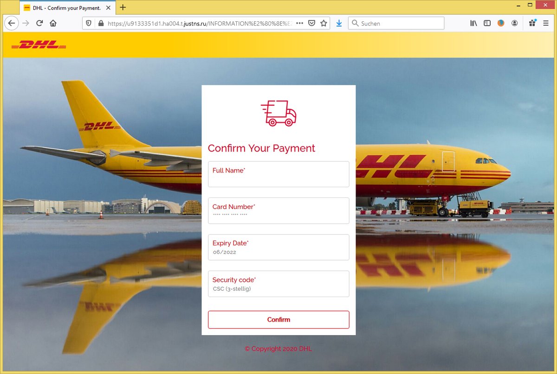Open tracking protection shield icon
The image size is (557, 374).
[90, 23]
